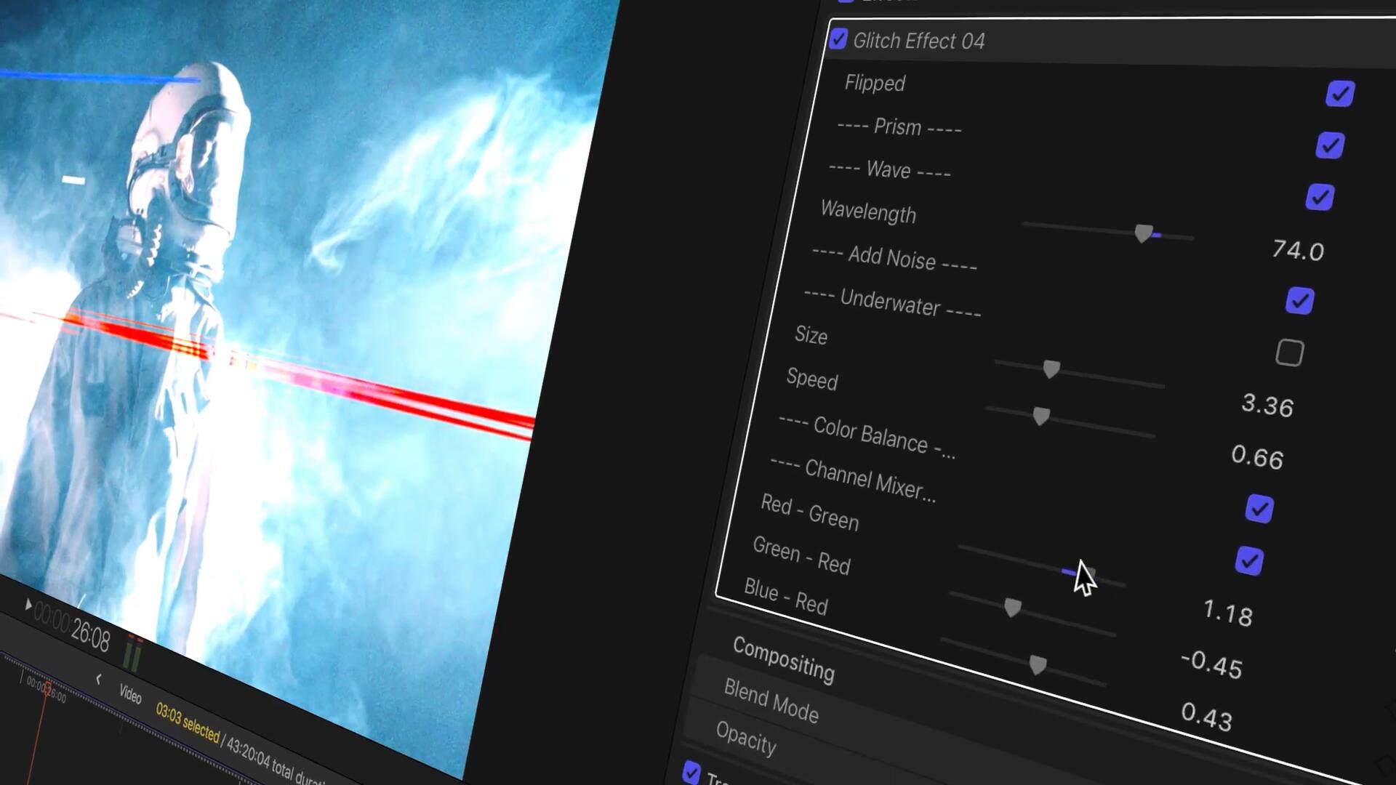The width and height of the screenshot is (1396, 785).
Task: Open the Blend Mode row
Action: (x=771, y=701)
